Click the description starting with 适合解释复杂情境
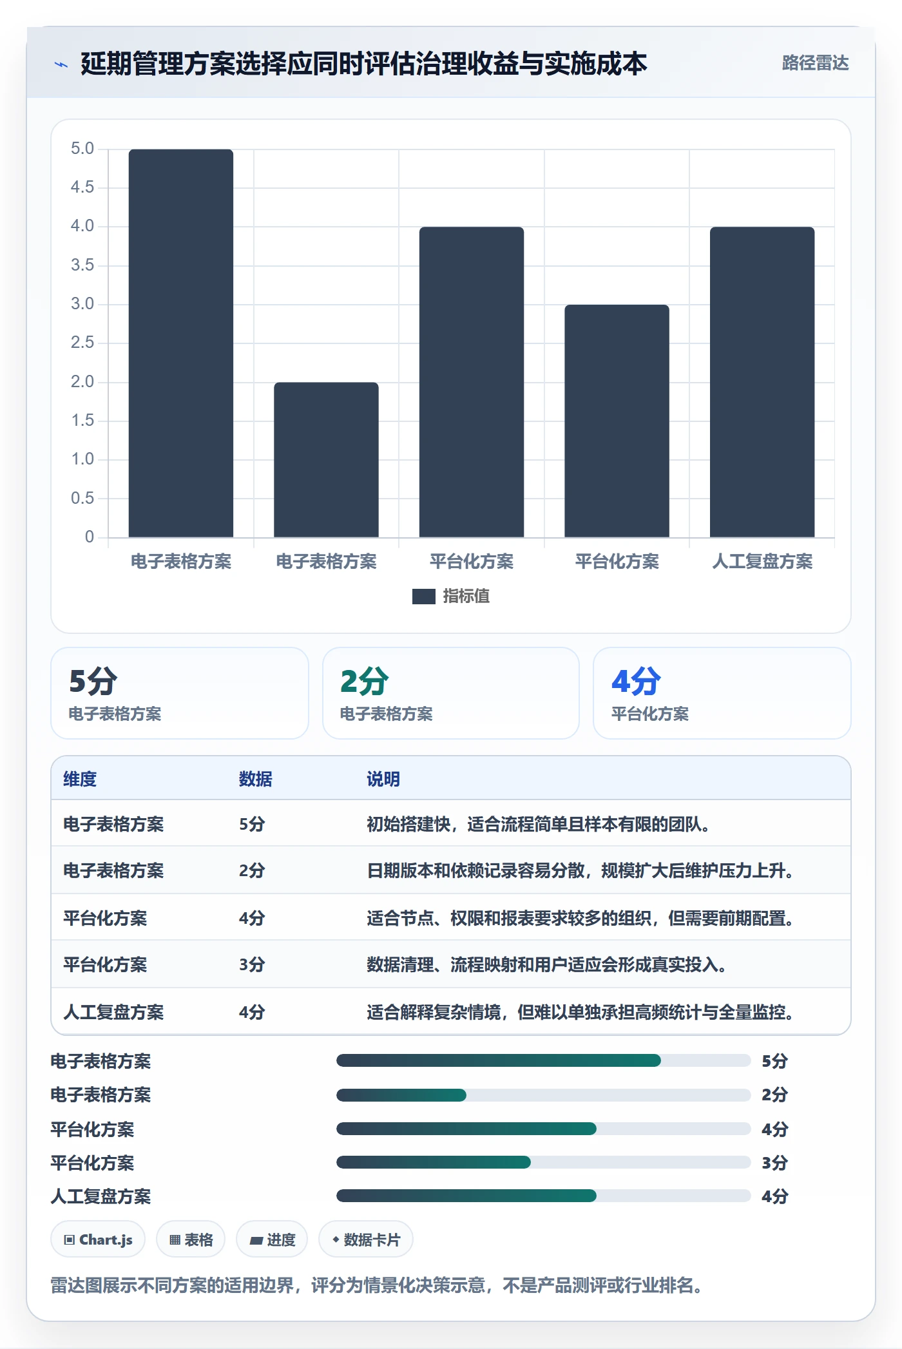 click(581, 1012)
